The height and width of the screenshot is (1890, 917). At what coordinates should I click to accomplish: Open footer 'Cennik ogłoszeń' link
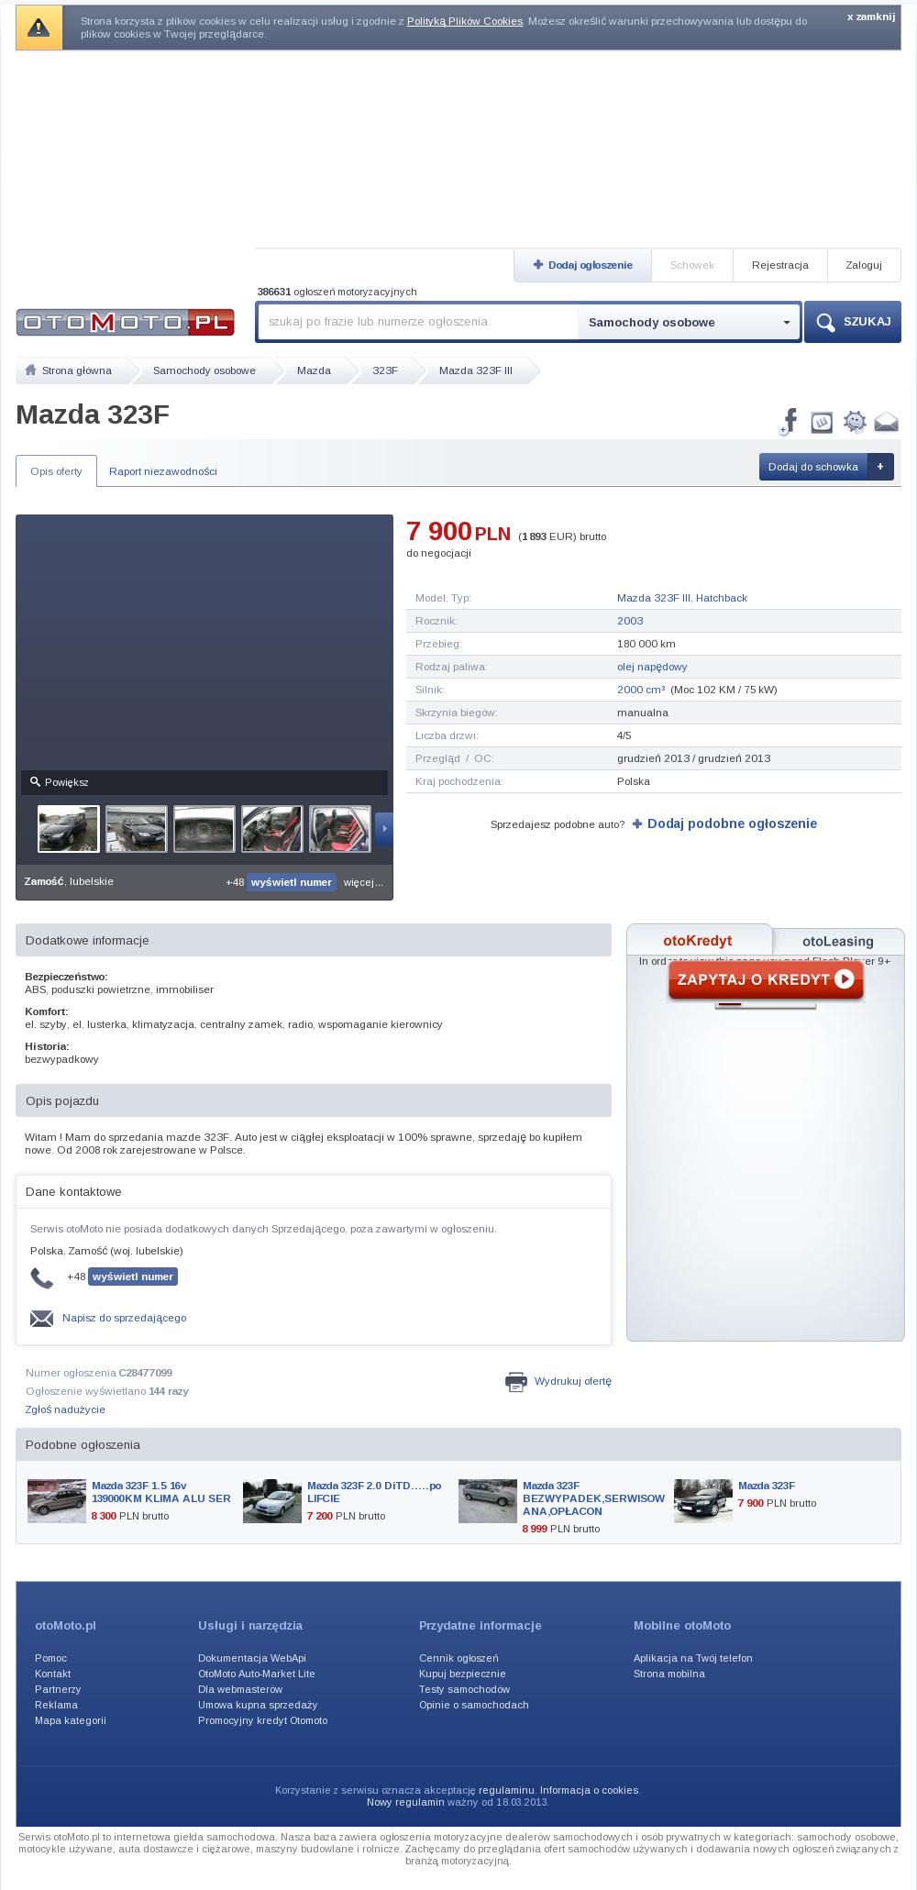coord(458,1658)
